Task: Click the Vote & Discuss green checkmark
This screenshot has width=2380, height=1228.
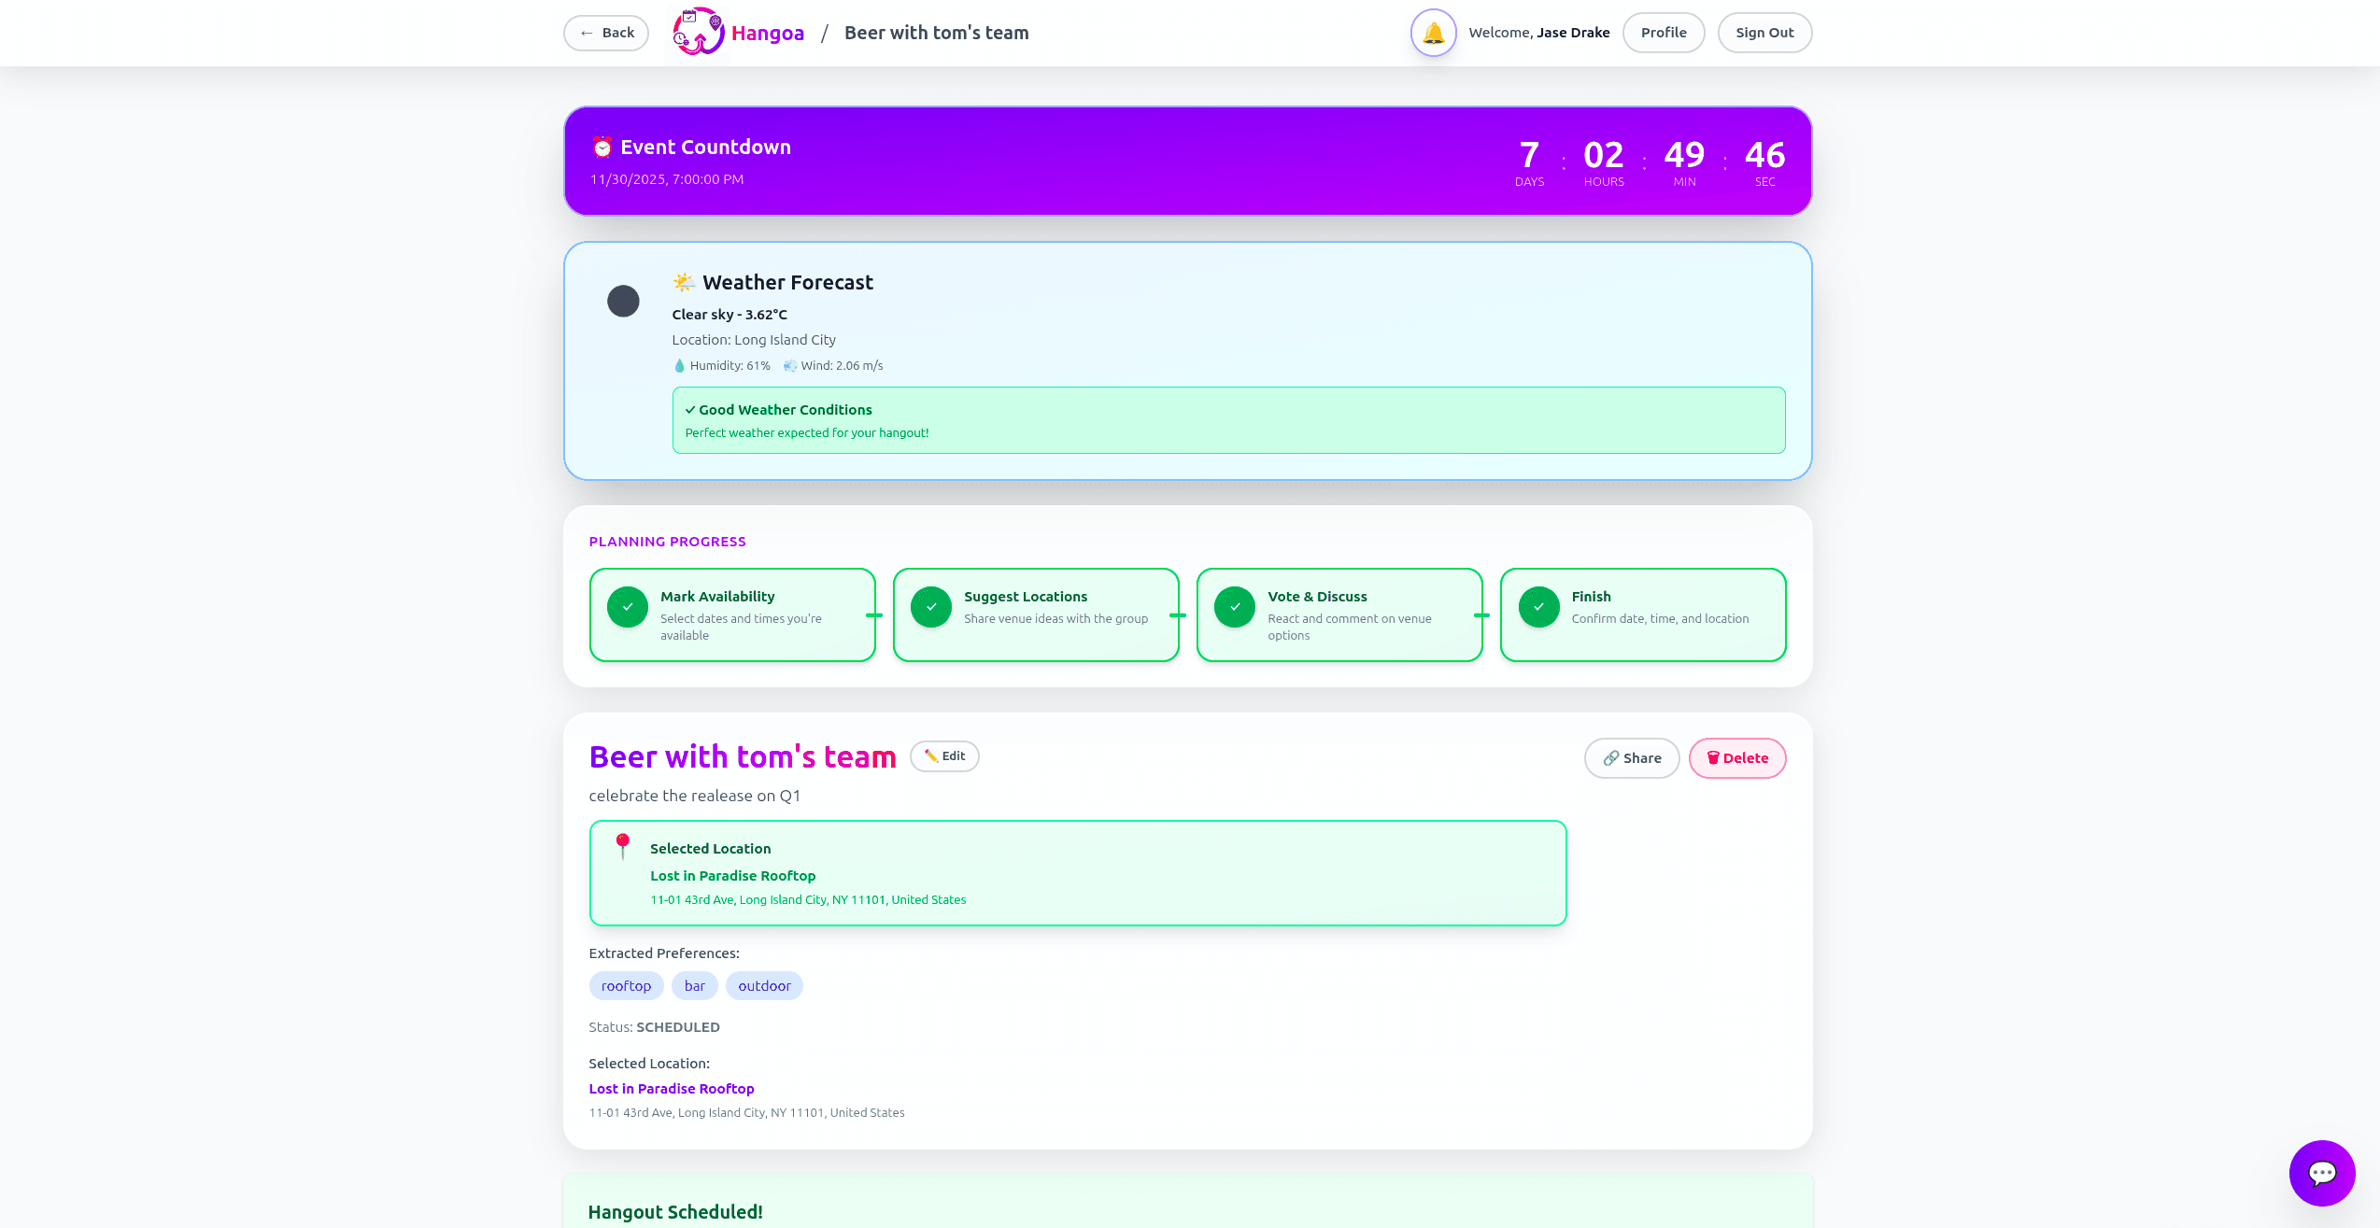Action: [1235, 607]
